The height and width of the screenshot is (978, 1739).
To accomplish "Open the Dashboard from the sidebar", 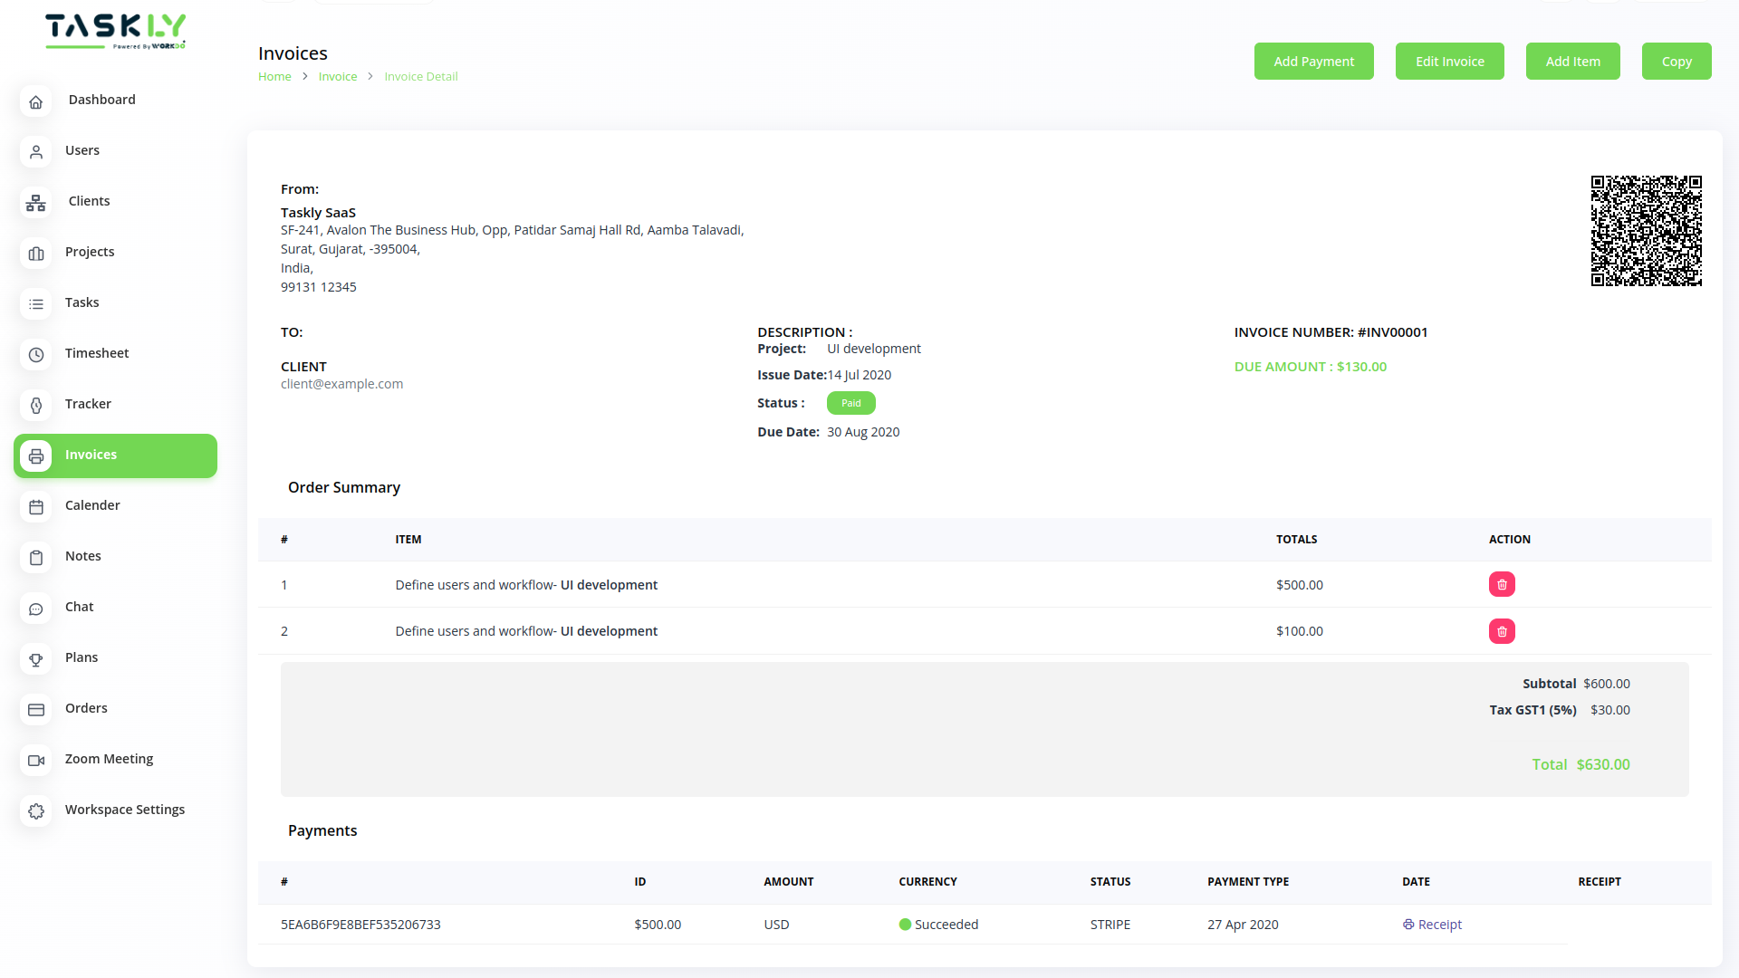I will pos(35,101).
